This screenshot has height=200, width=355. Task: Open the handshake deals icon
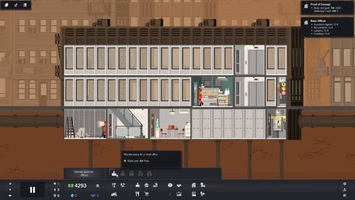click(x=179, y=185)
